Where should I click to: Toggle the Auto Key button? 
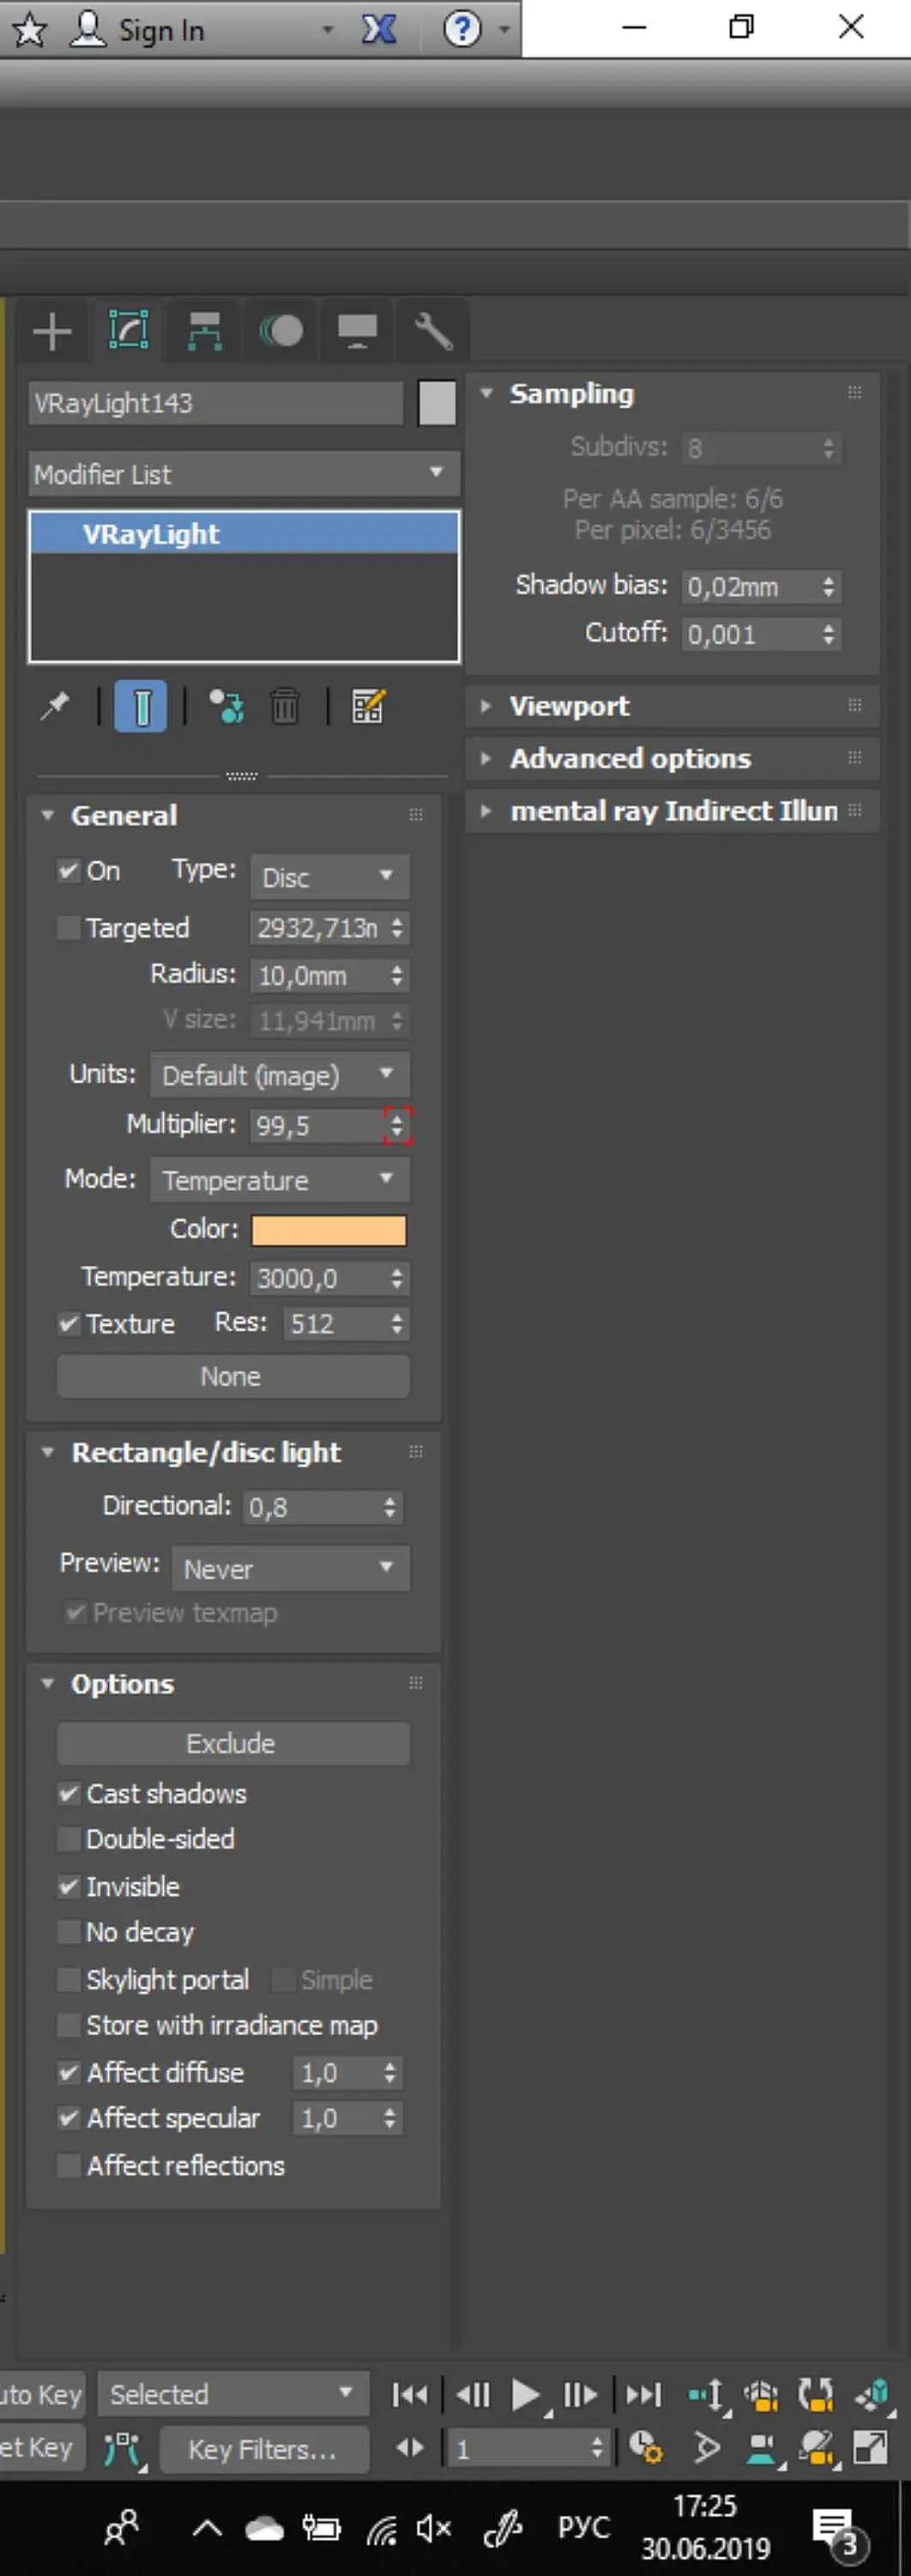click(42, 2394)
